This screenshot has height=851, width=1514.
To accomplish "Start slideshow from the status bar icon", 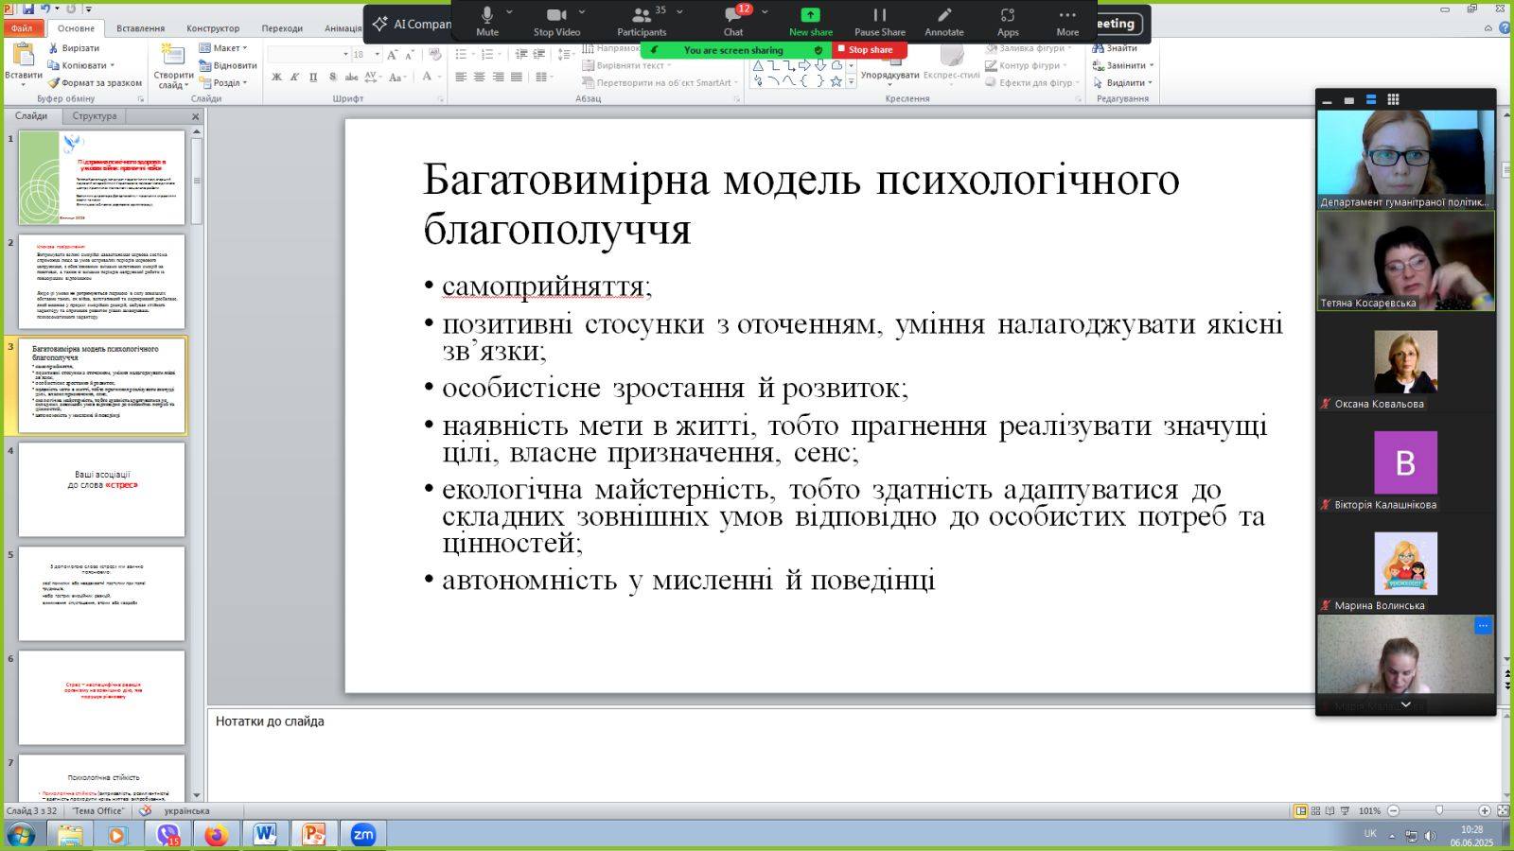I will coord(1345,811).
